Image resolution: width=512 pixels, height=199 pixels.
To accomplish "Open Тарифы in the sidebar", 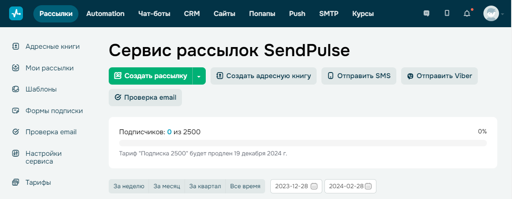I will pos(38,183).
